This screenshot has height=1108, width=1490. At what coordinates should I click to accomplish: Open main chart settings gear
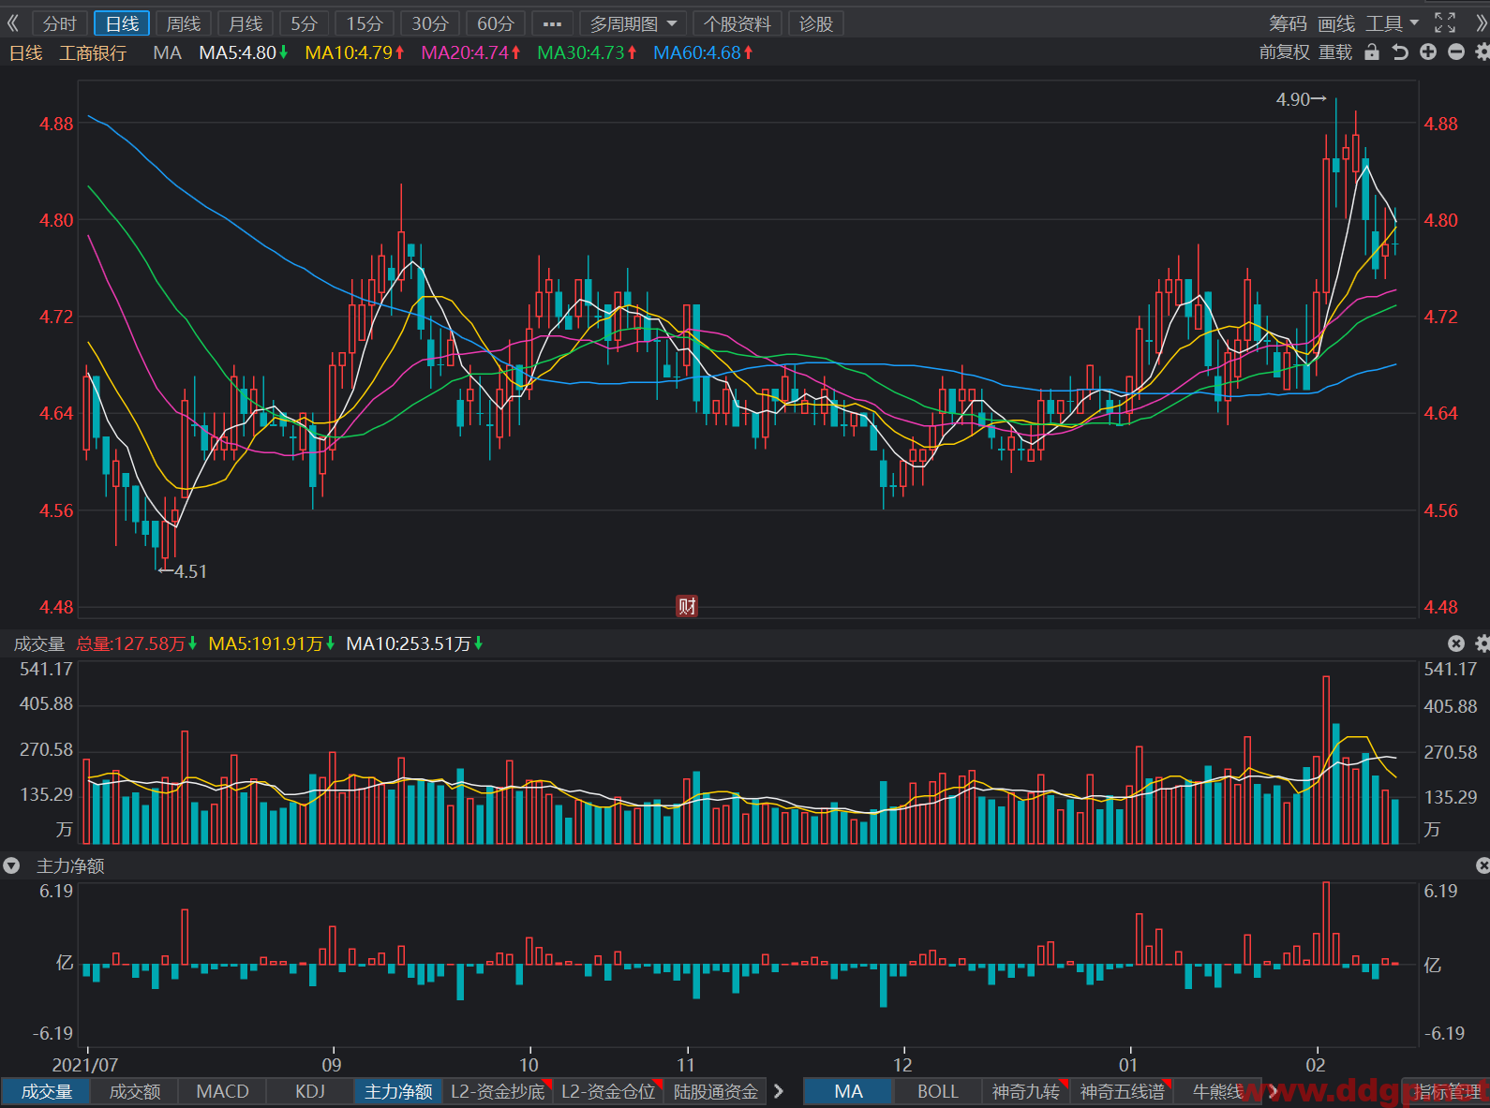pyautogui.click(x=1483, y=52)
